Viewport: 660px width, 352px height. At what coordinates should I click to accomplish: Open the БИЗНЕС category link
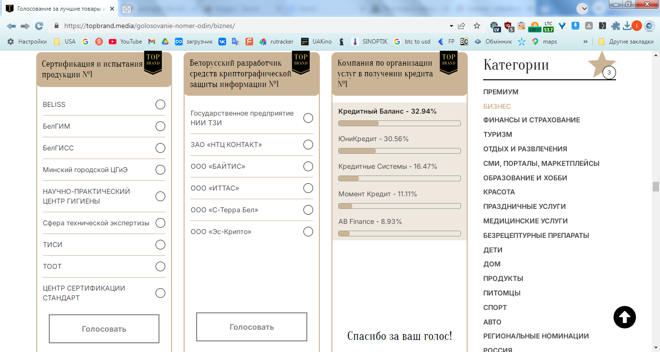point(497,106)
